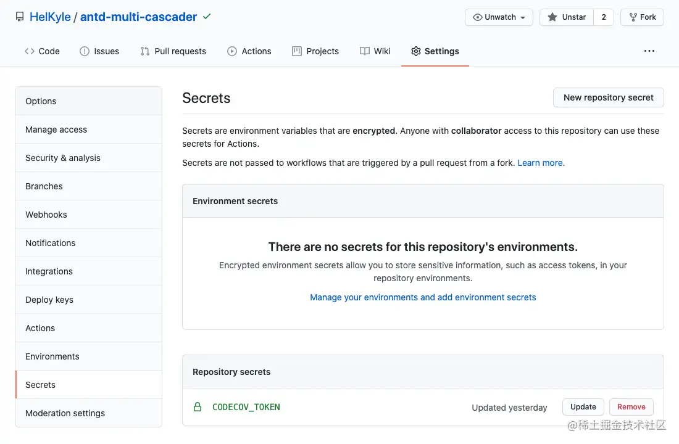Viewport: 679px width, 444px height.
Task: Open the antd-multi-cascader repository link
Action: click(138, 17)
